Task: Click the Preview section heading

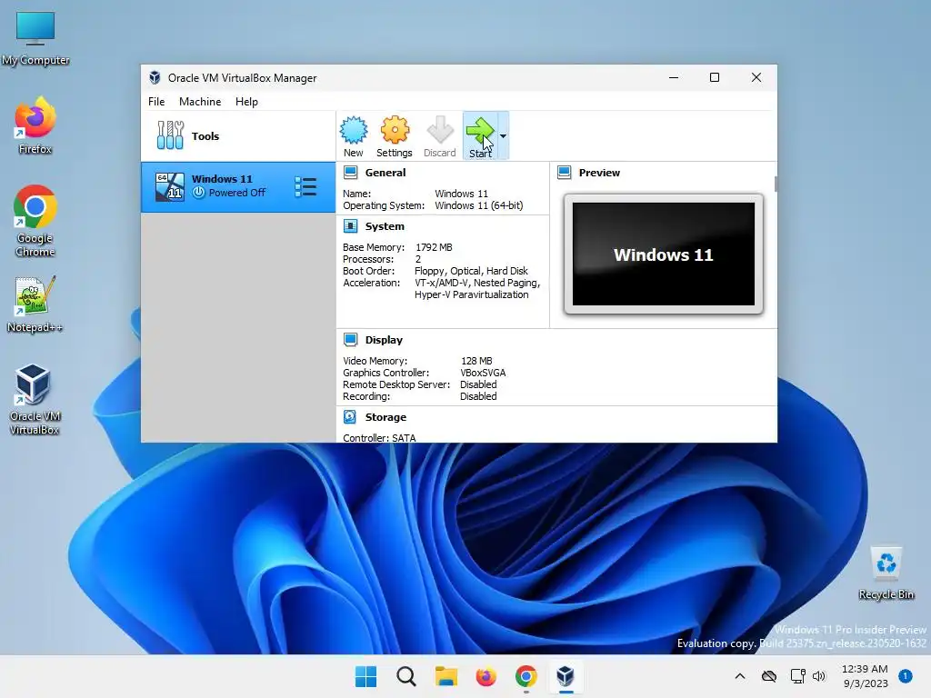Action: click(599, 173)
